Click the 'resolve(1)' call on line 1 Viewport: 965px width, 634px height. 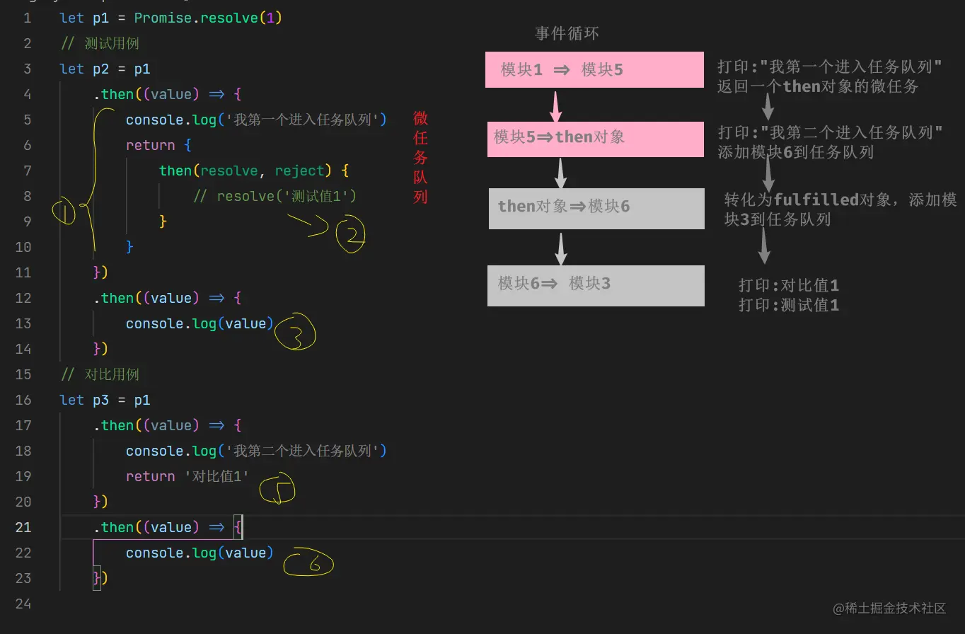point(242,18)
